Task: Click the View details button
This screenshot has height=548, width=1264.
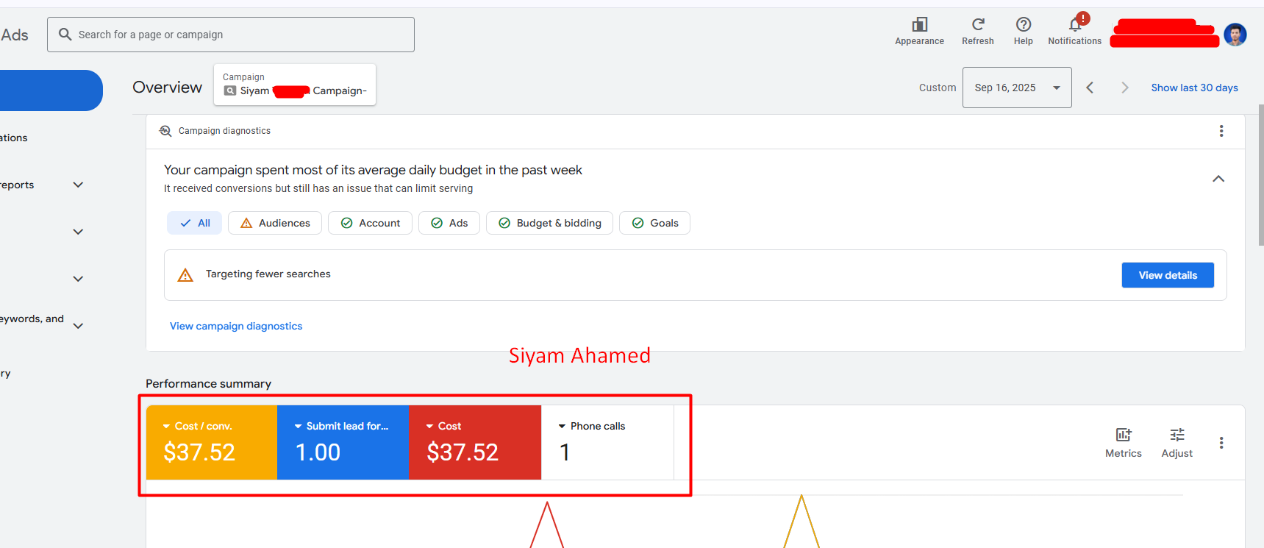Action: click(x=1167, y=275)
